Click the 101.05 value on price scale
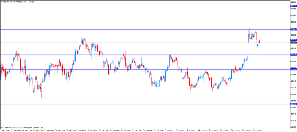Image resolution: width=297 pixels, height=132 pixels. 293,94
